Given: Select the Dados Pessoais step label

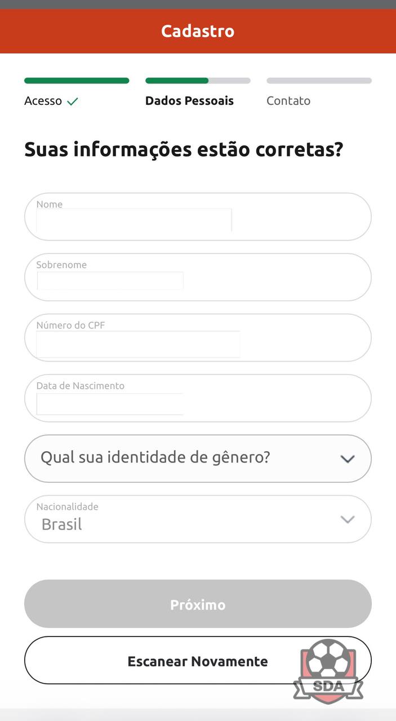Looking at the screenshot, I should (189, 101).
